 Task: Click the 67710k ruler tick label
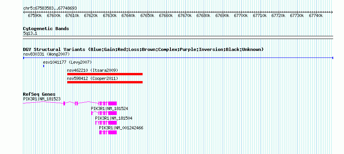pyautogui.click(x=260, y=15)
